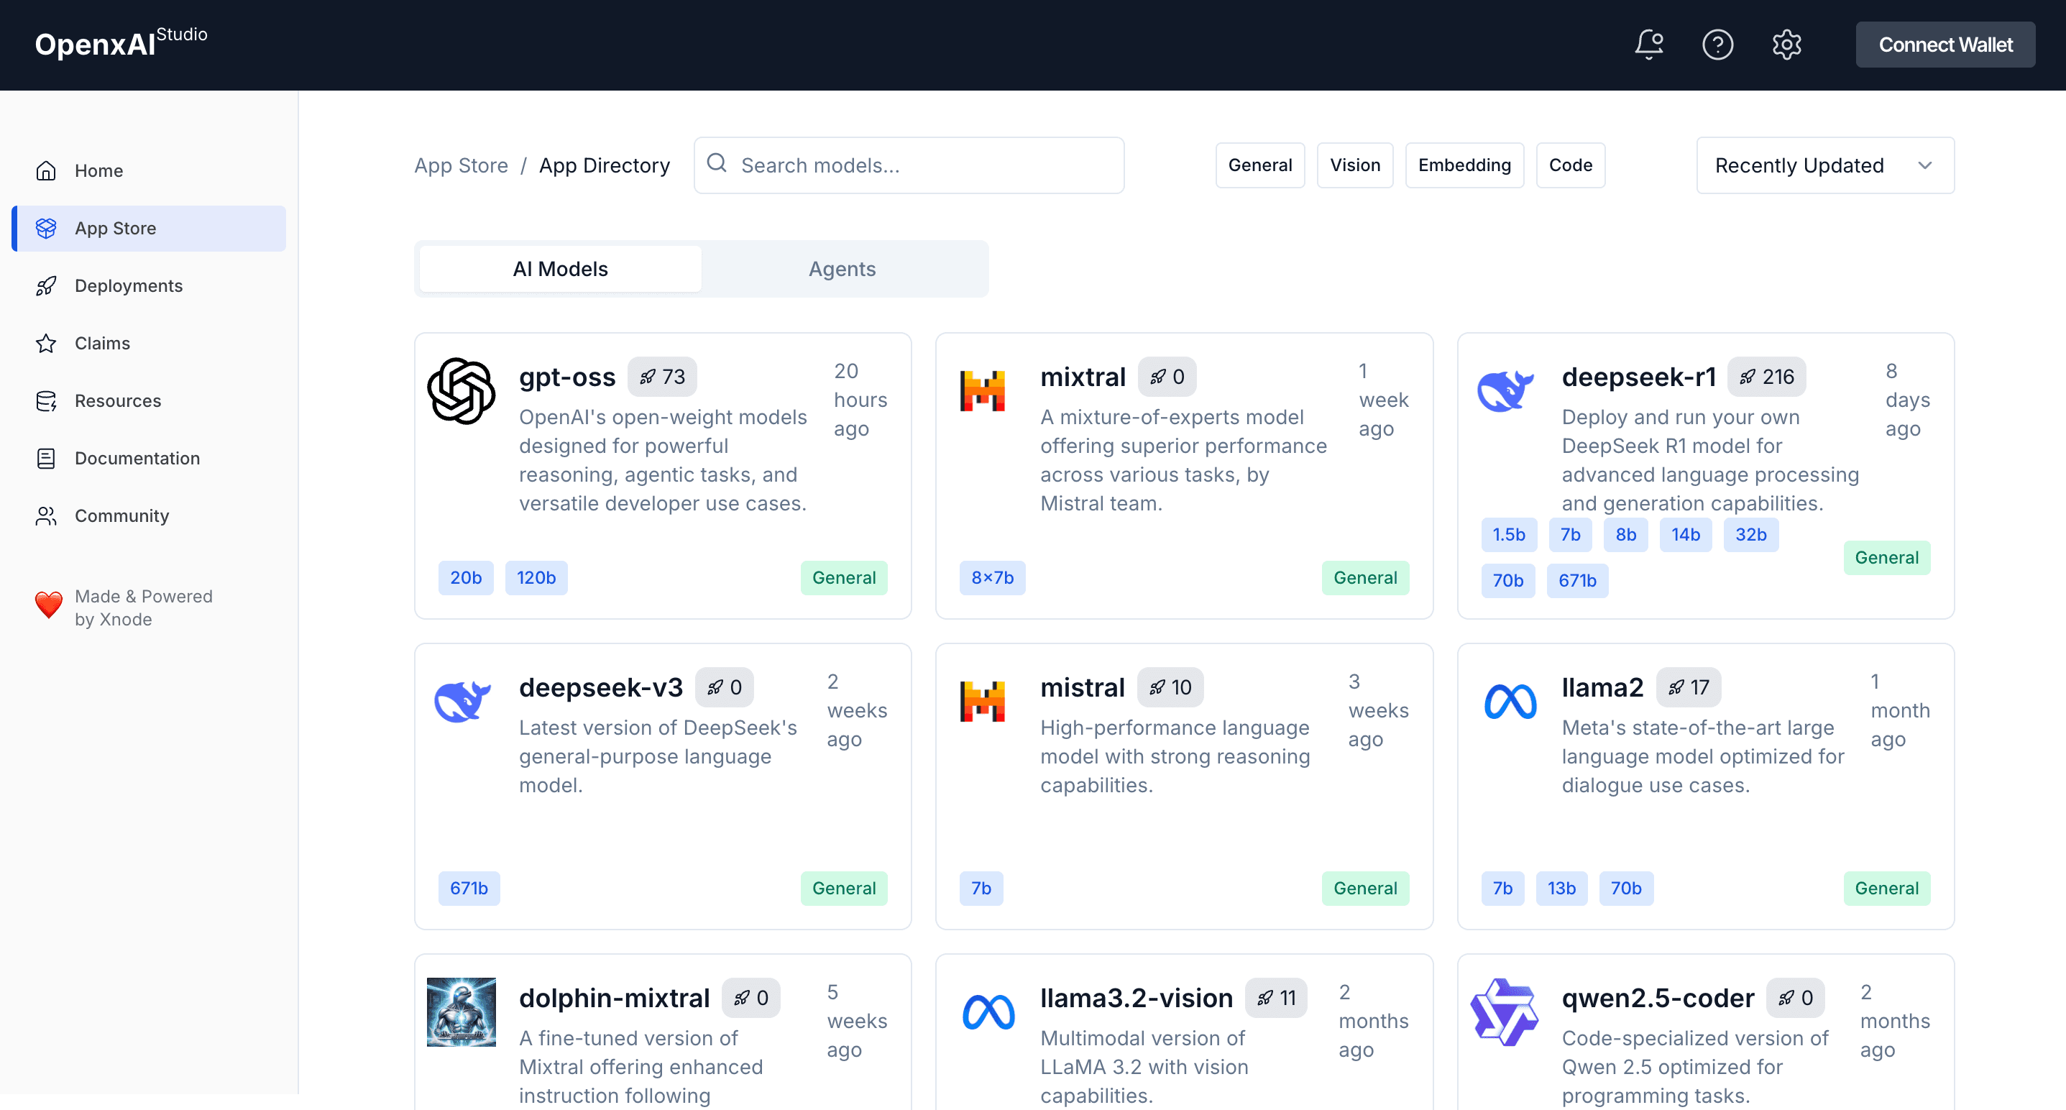Toggle the Embedding category filter
The height and width of the screenshot is (1110, 2066).
pos(1464,165)
